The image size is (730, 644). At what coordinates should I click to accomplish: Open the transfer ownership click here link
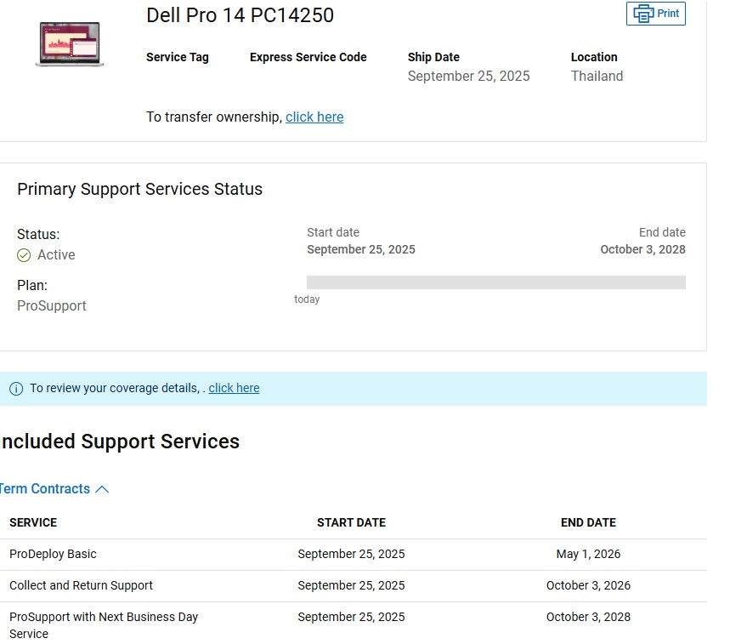(314, 117)
